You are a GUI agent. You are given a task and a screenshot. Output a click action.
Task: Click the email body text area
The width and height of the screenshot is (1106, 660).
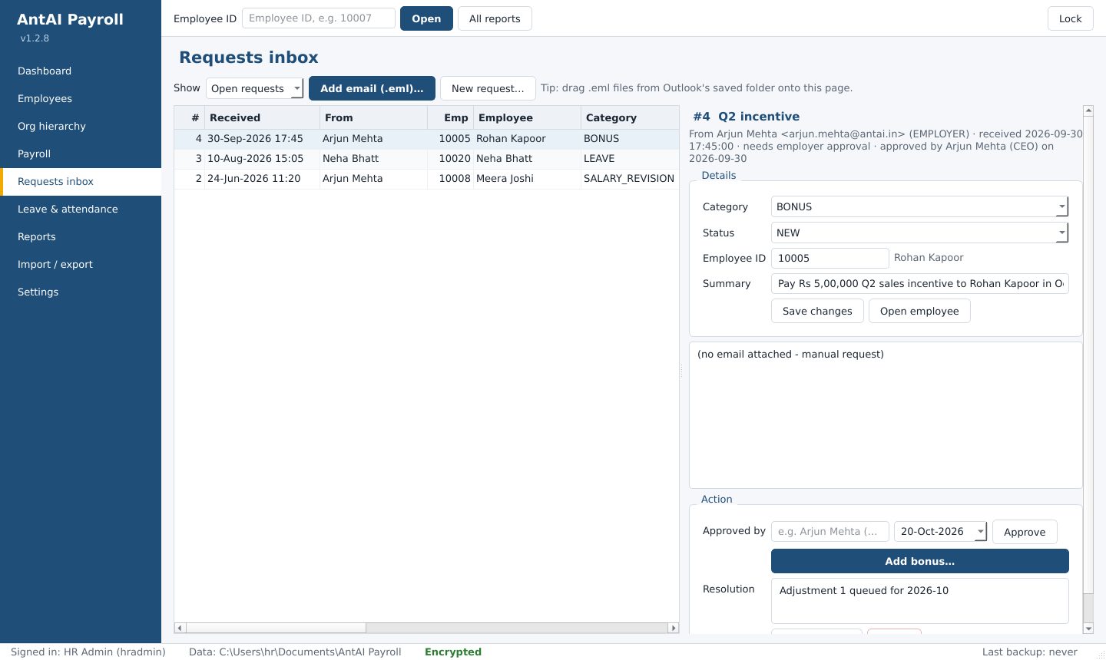(886, 415)
